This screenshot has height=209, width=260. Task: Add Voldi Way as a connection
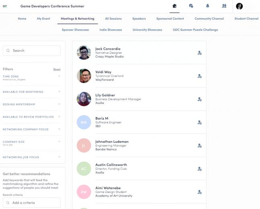(199, 76)
